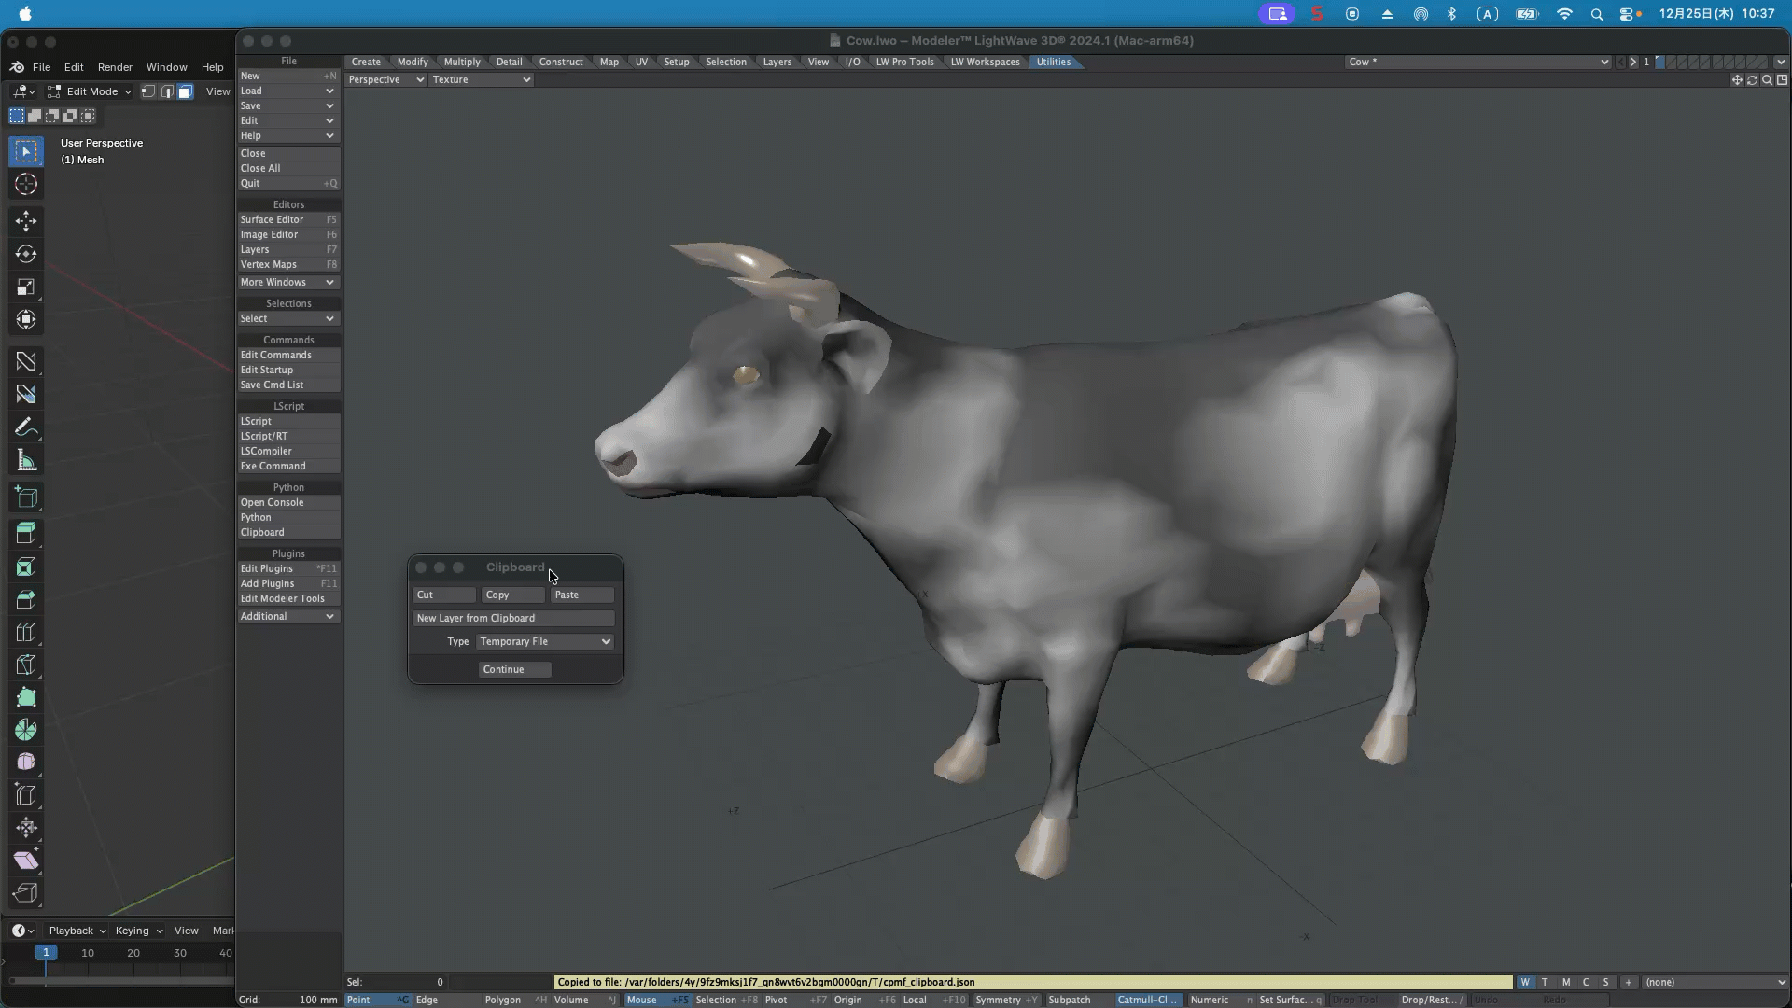1792x1008 pixels.
Task: Toggle Symmetry mode in bottom bar
Action: pyautogui.click(x=998, y=1000)
